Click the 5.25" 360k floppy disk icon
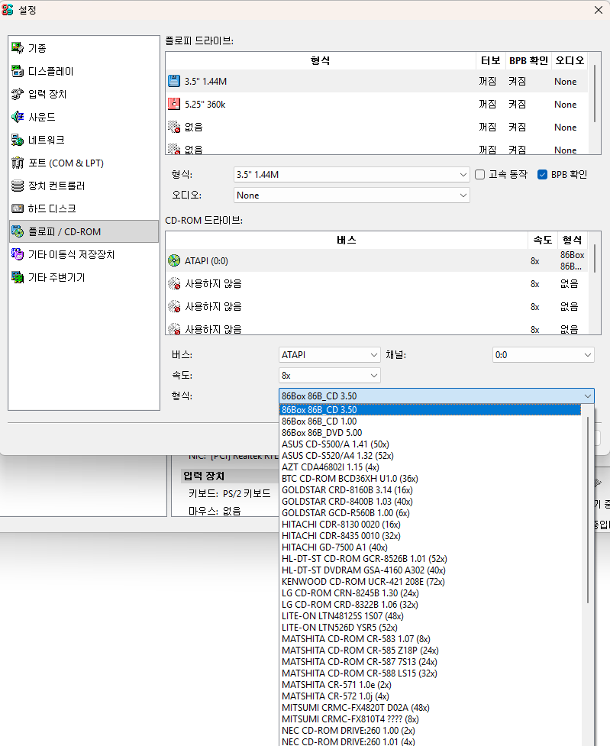Viewport: 610px width, 746px height. pyautogui.click(x=174, y=104)
